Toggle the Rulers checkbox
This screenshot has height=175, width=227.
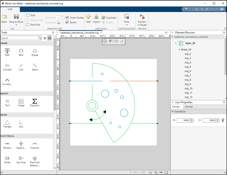tap(67, 22)
